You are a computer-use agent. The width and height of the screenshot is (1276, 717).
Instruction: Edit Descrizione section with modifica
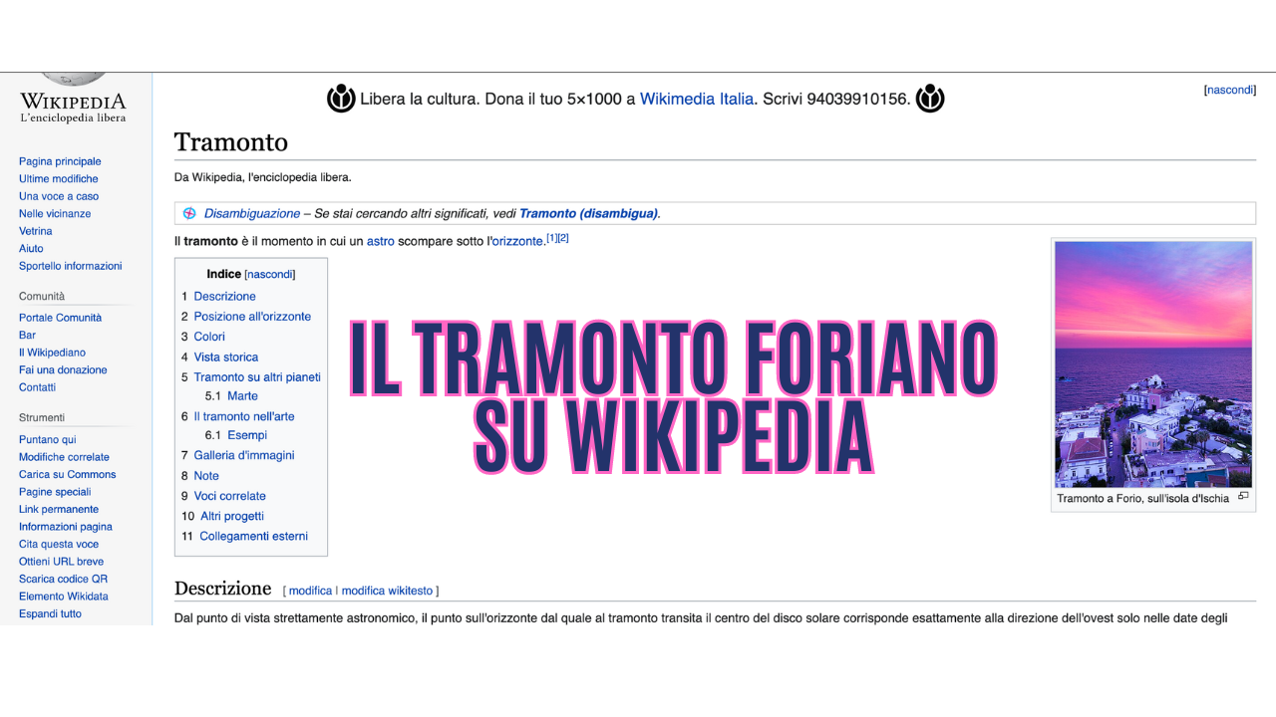click(310, 591)
